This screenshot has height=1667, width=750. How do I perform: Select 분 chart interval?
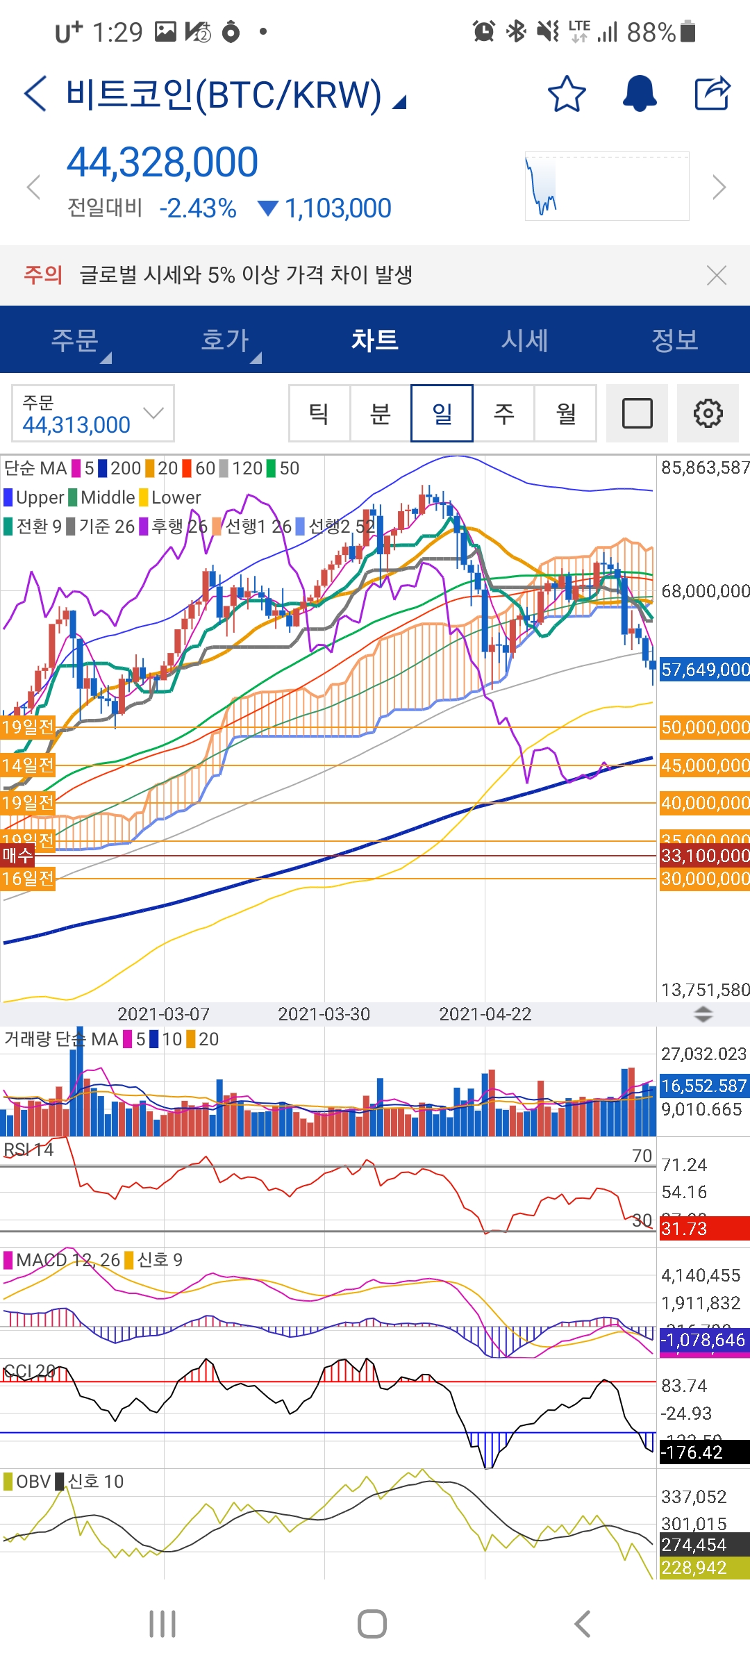(381, 413)
